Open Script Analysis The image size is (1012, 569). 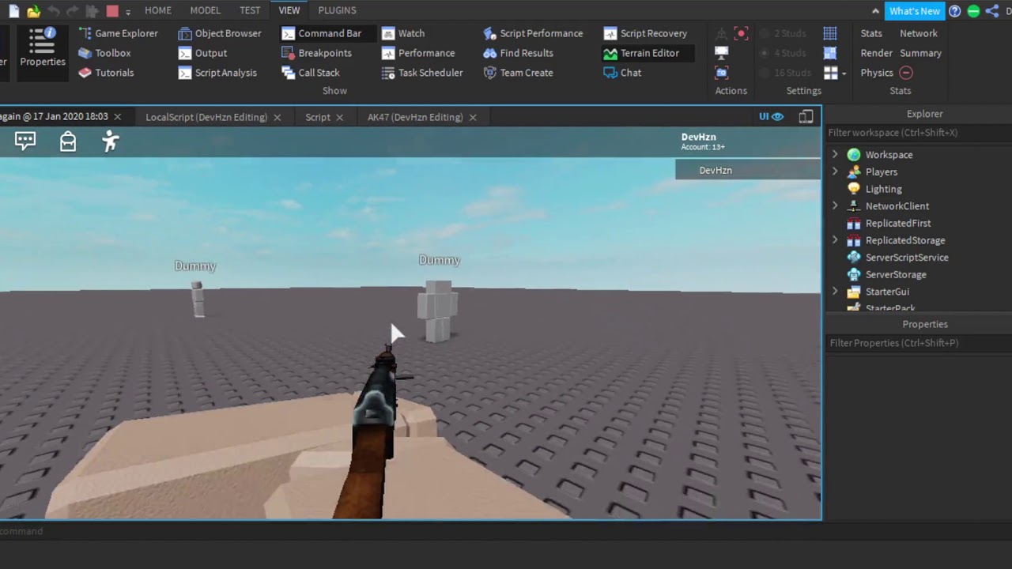point(217,73)
